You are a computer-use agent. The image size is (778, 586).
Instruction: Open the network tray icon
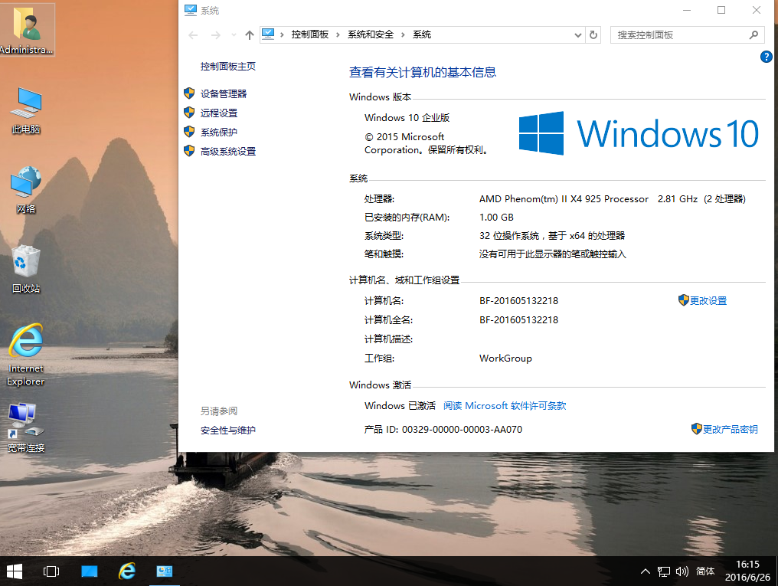click(x=664, y=571)
